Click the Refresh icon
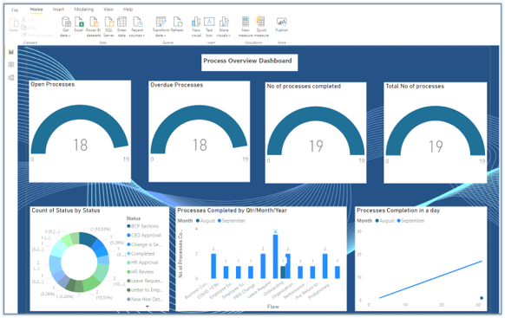The height and width of the screenshot is (318, 505). pos(178,22)
